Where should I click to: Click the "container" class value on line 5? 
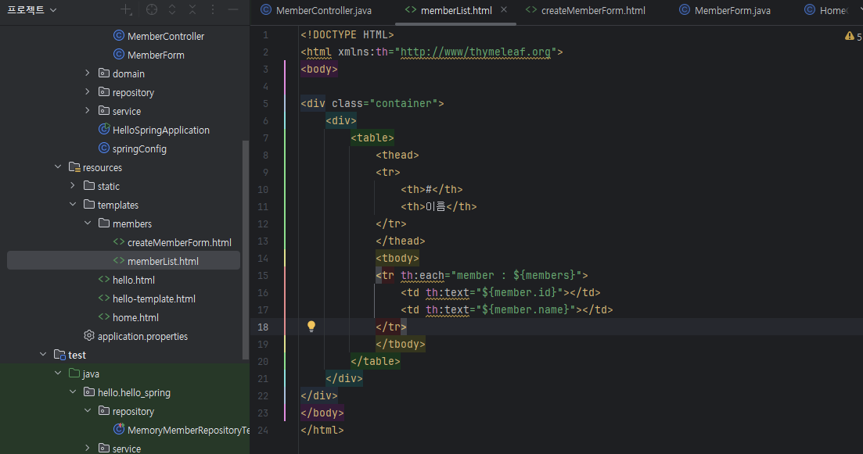coord(404,103)
